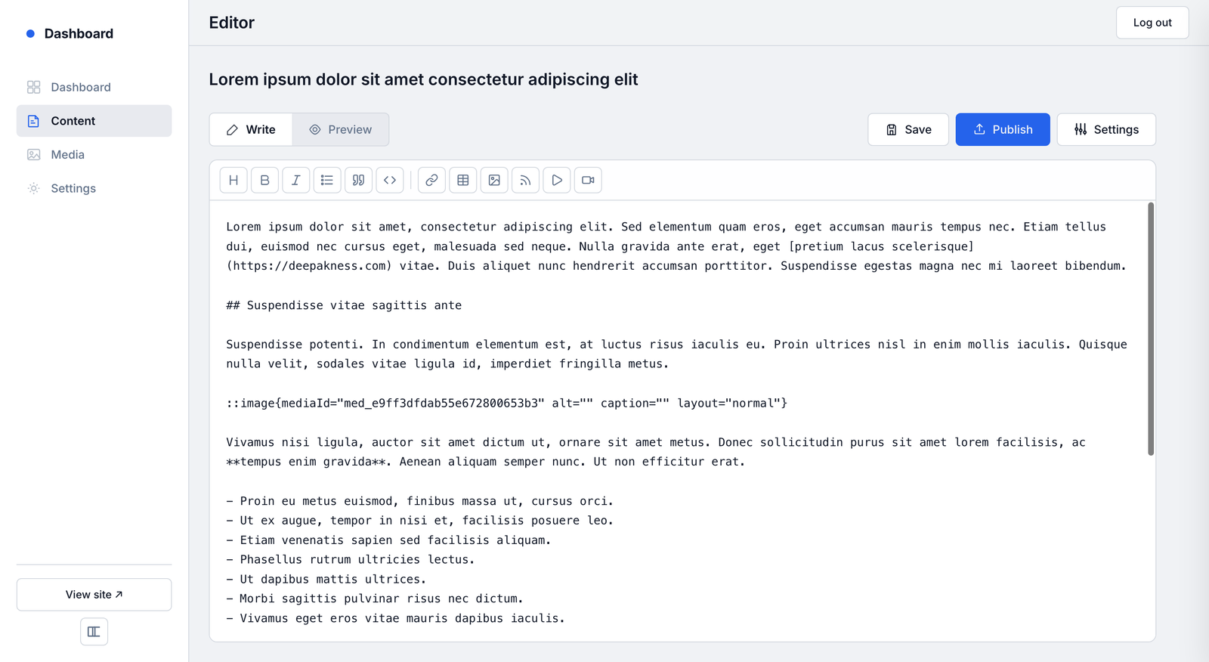1209x662 pixels.
Task: Click the RSS feed toolbar icon
Action: pyautogui.click(x=525, y=180)
